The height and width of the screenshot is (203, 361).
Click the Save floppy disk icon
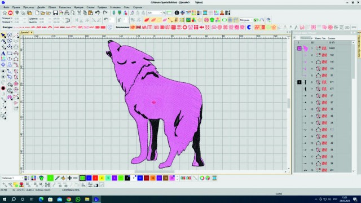pos(55,13)
